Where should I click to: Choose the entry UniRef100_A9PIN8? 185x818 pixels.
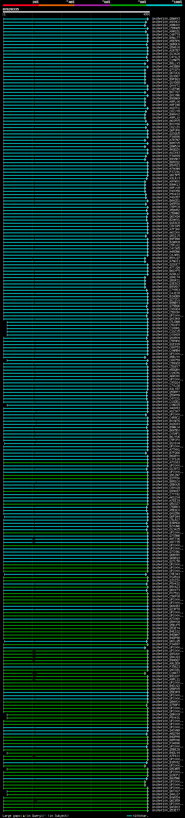[166, 105]
